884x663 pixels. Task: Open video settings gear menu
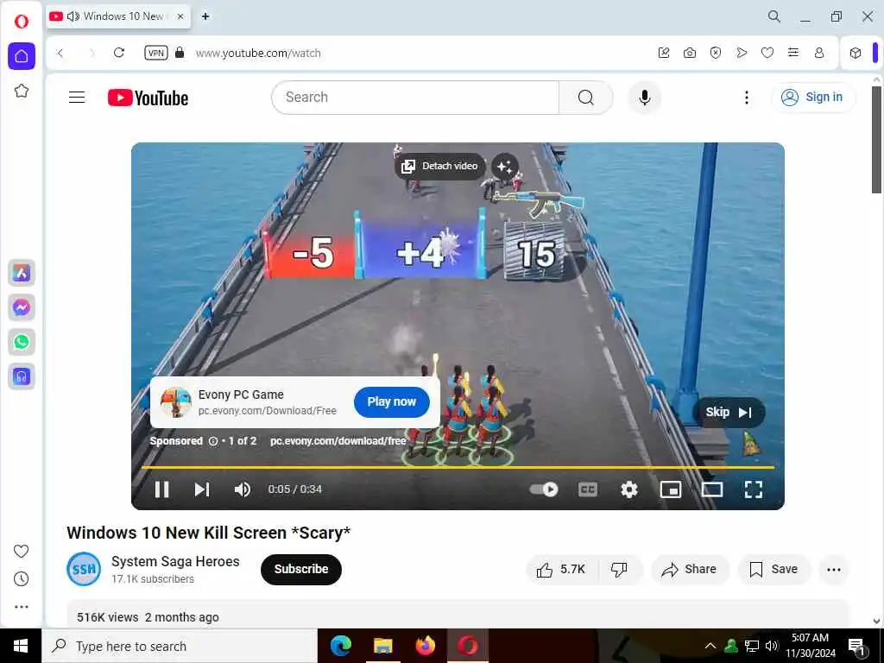[629, 489]
